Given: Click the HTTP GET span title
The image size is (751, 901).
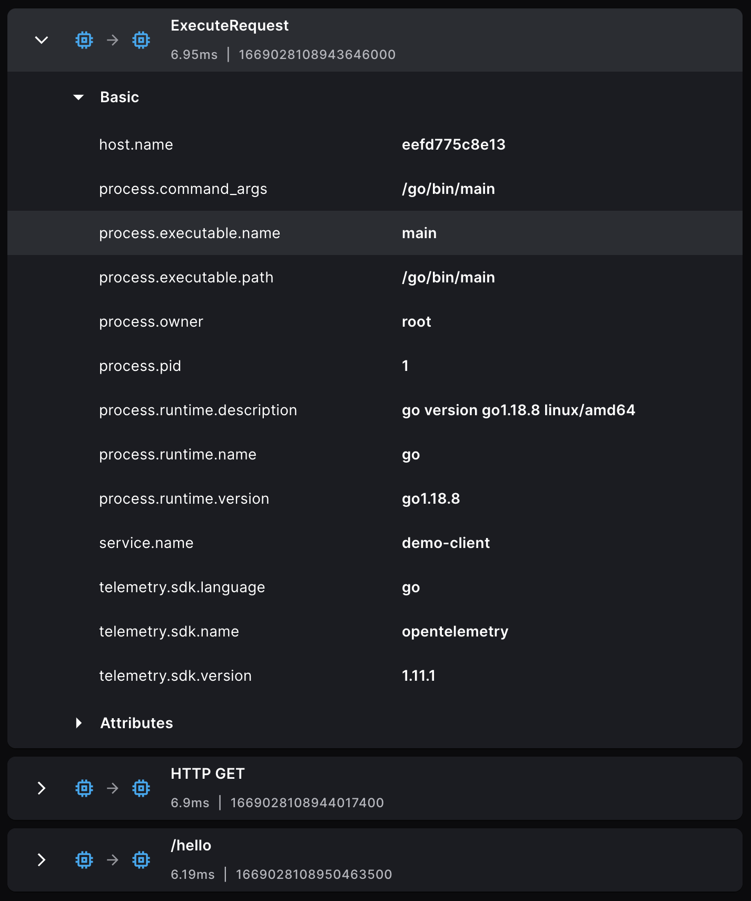Looking at the screenshot, I should (x=207, y=773).
